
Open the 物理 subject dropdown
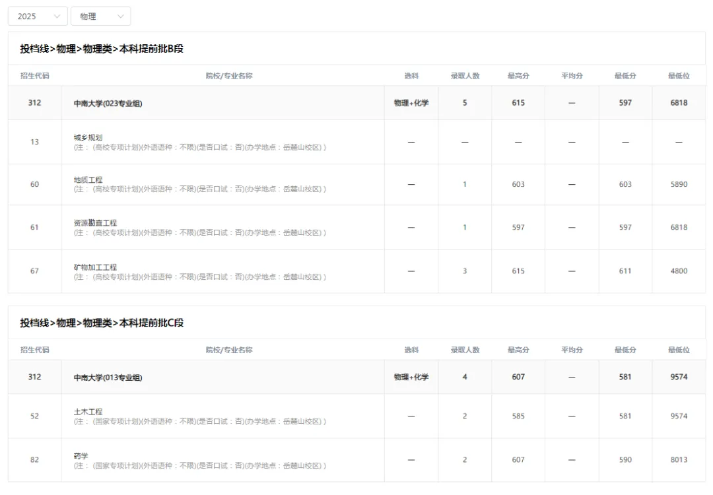point(101,16)
